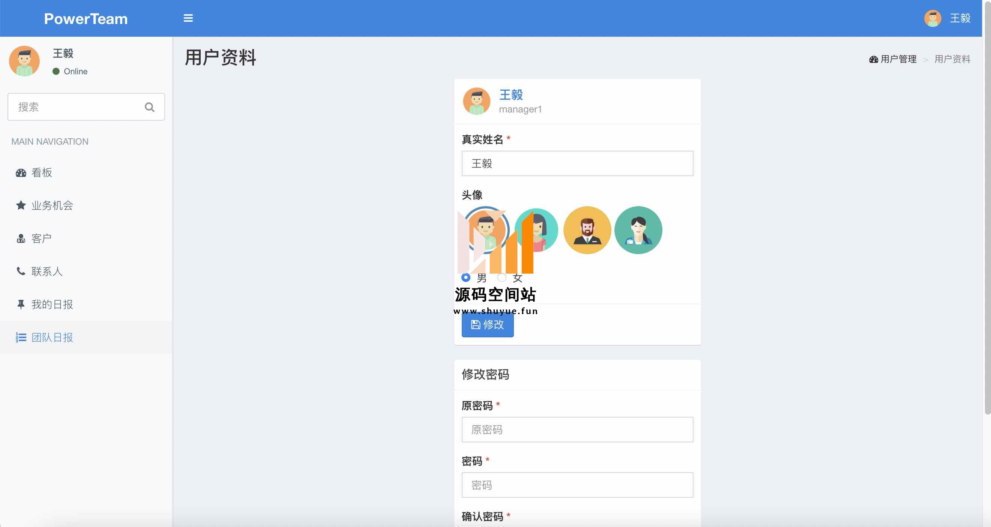This screenshot has height=527, width=991.
Task: Select the 女 gender radio button
Action: point(502,277)
